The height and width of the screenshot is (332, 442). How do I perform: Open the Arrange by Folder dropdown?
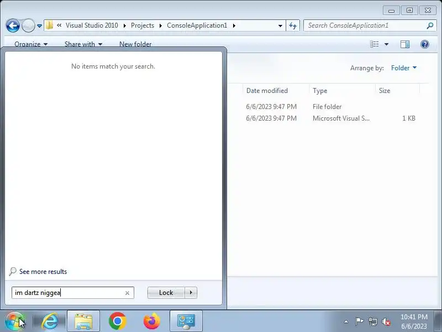coord(404,68)
